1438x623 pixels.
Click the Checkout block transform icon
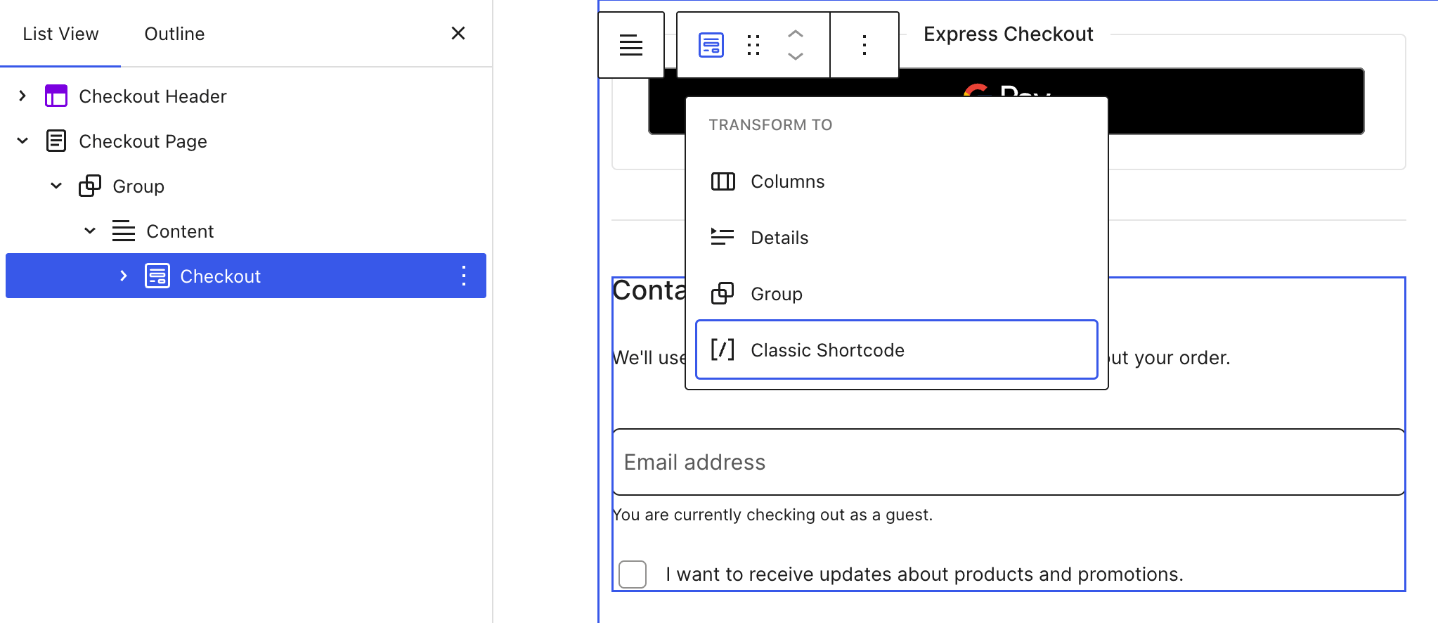click(x=711, y=45)
